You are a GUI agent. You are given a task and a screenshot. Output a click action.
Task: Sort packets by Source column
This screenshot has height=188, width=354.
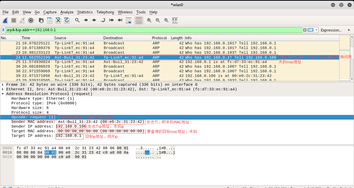(78, 38)
